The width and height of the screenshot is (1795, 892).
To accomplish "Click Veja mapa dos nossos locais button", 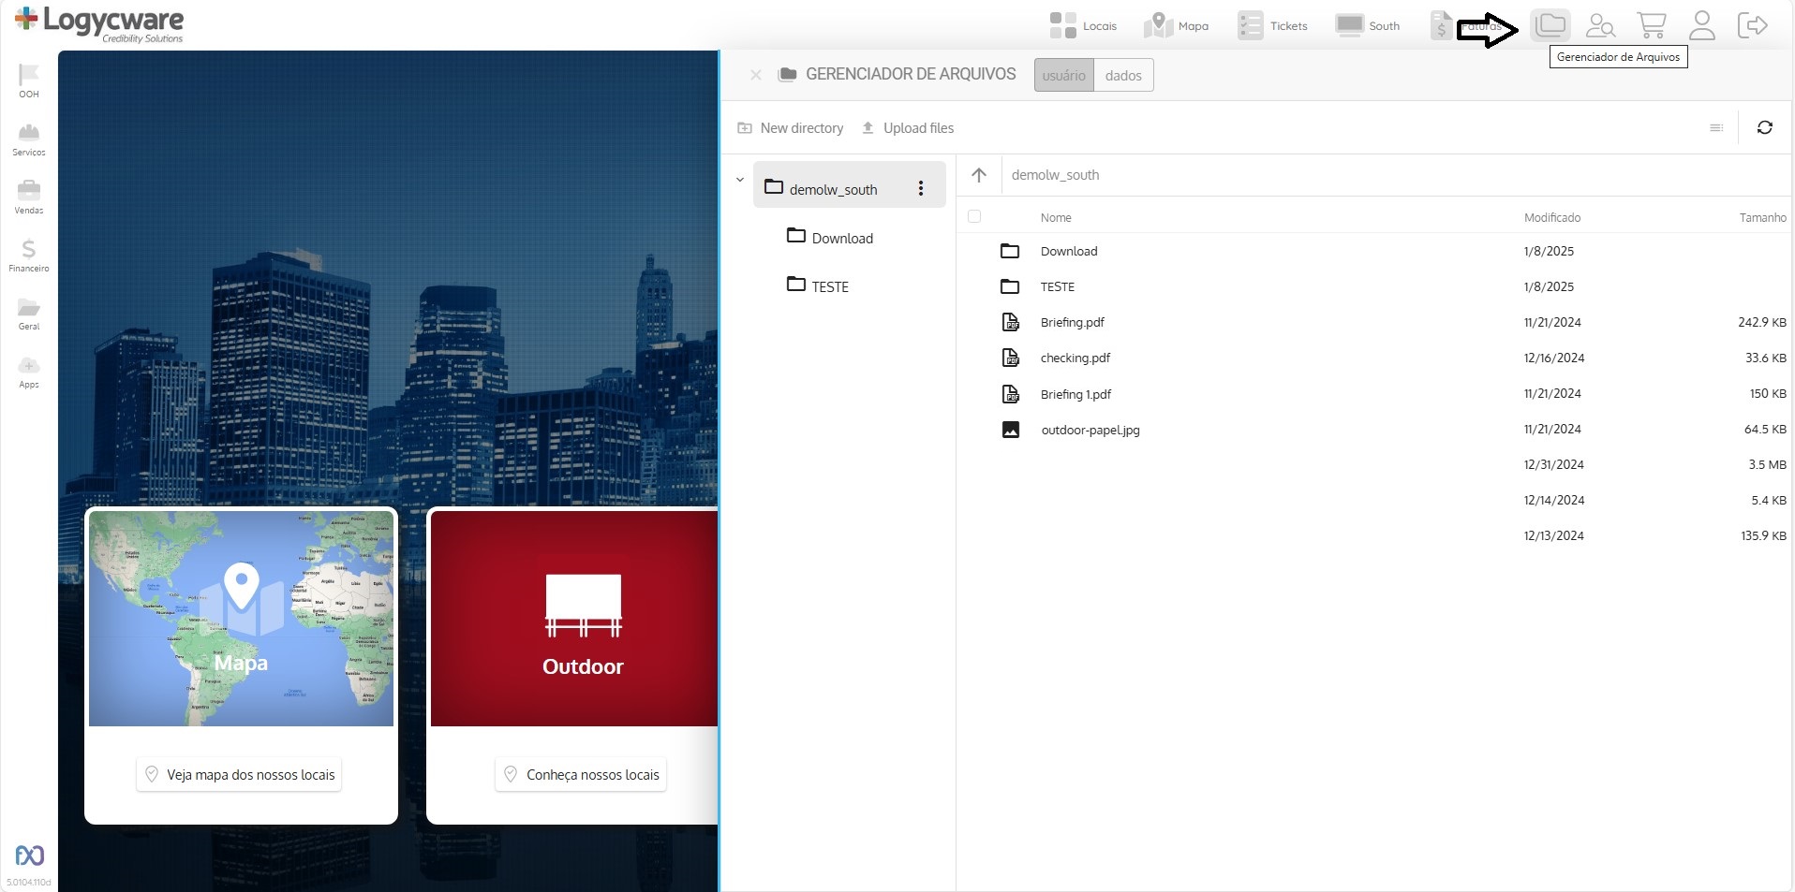I will click(x=239, y=774).
